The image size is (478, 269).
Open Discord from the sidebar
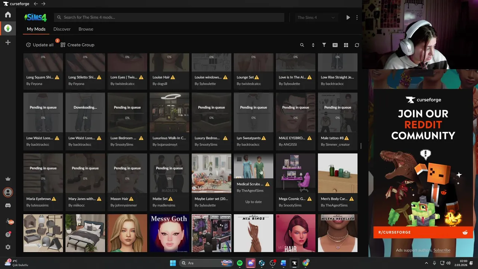(x=8, y=205)
